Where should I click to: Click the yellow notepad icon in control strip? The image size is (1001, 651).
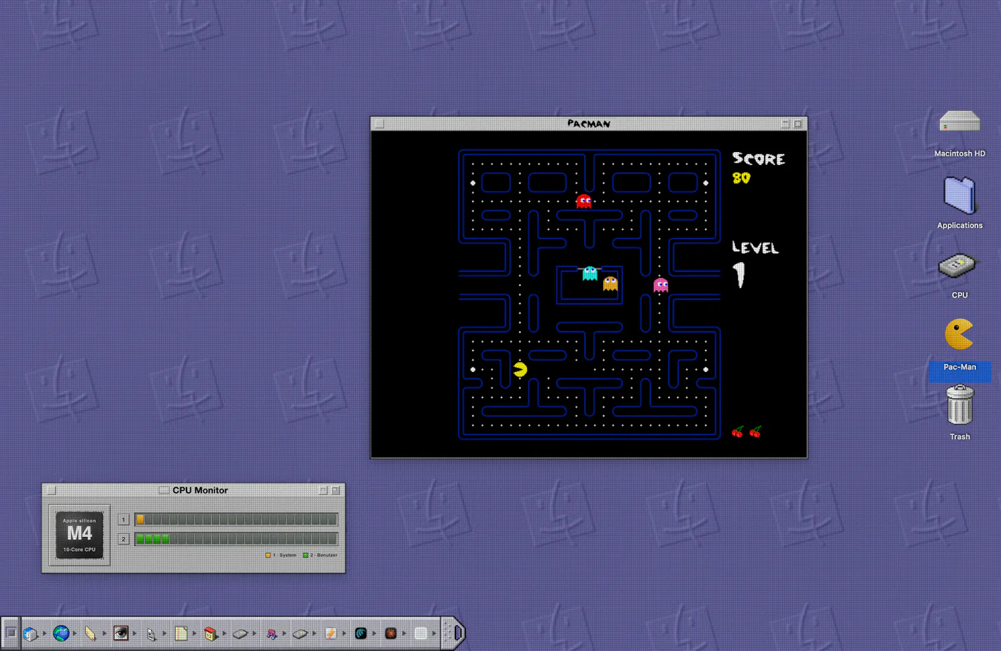click(181, 633)
